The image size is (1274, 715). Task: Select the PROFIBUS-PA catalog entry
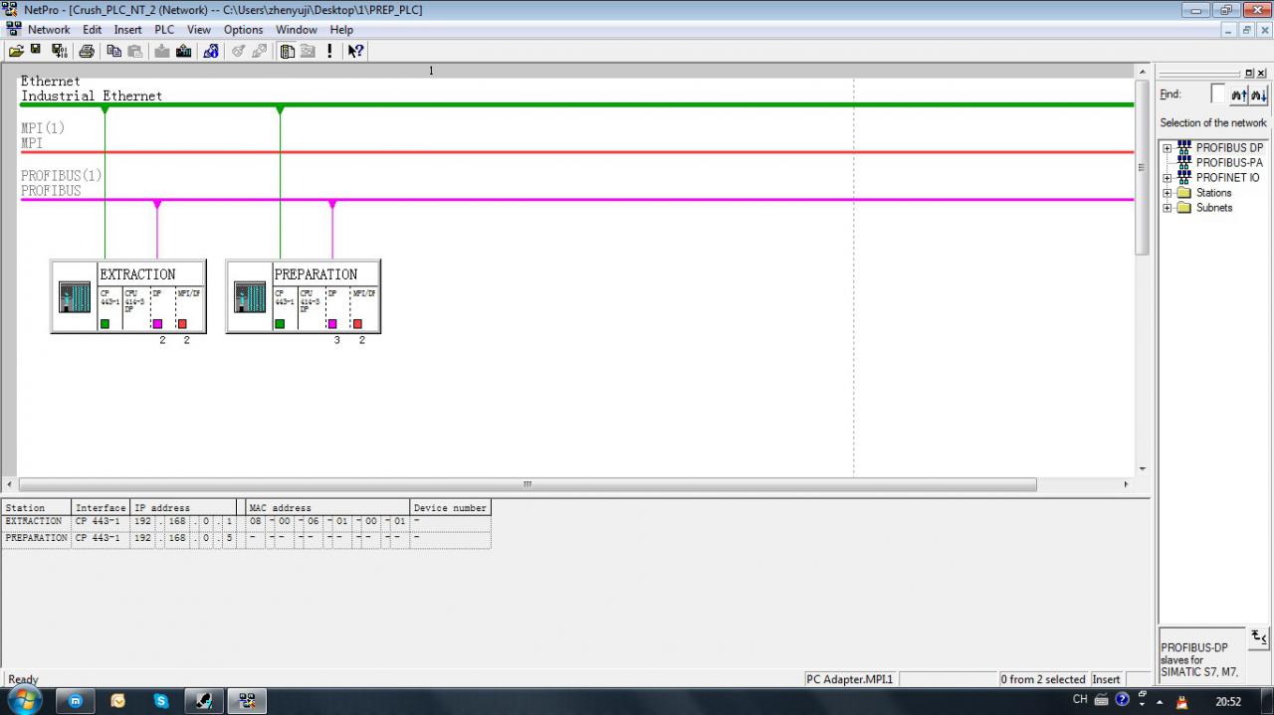(1229, 163)
